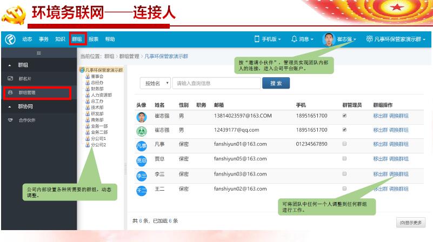Click 移出群 link for 贾总

click(x=380, y=159)
